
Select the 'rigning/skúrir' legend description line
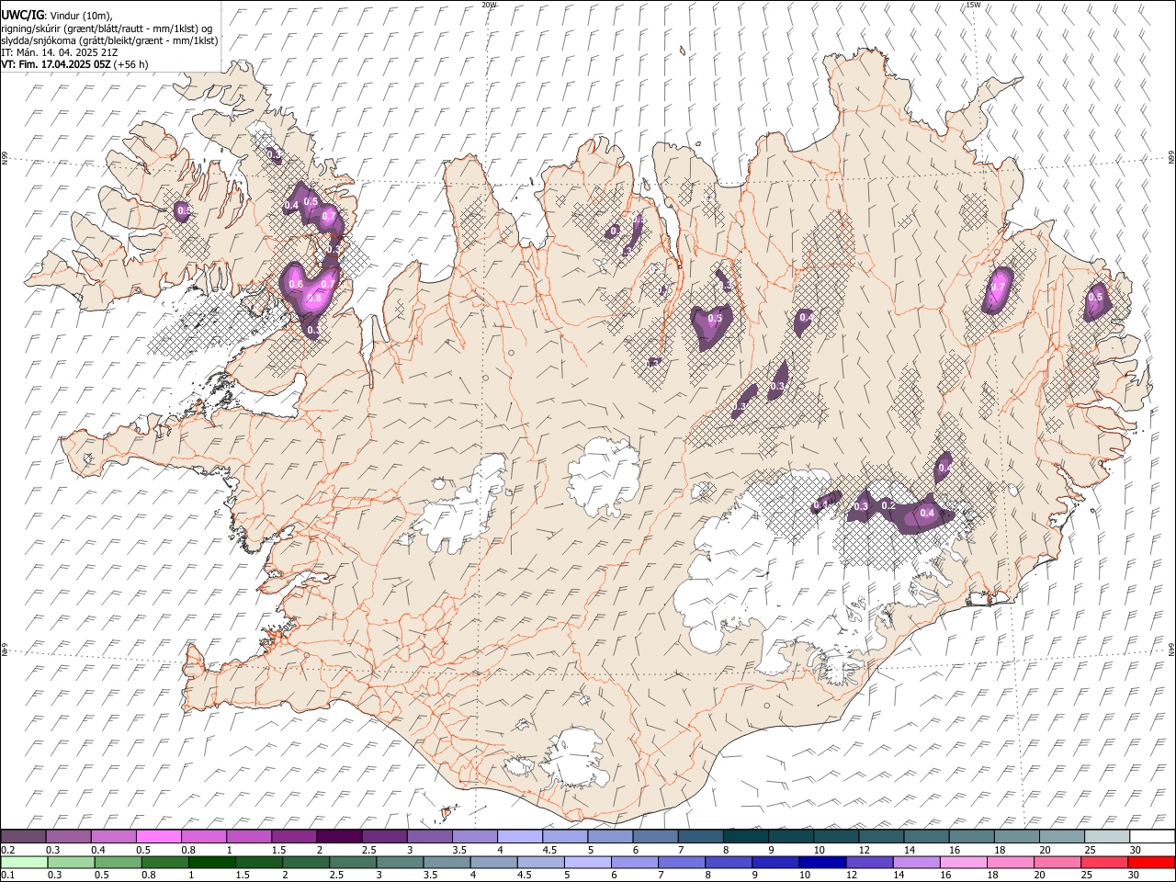pos(107,28)
